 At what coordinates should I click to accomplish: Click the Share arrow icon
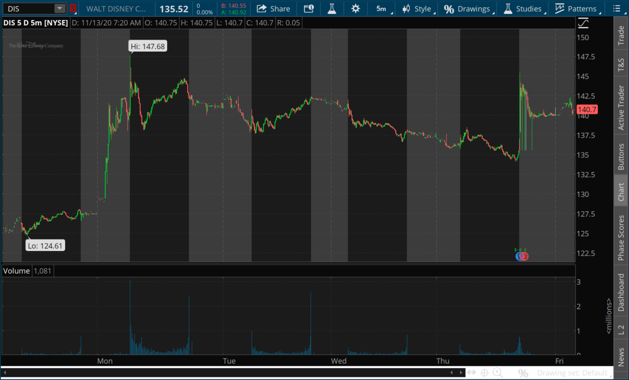(x=261, y=8)
